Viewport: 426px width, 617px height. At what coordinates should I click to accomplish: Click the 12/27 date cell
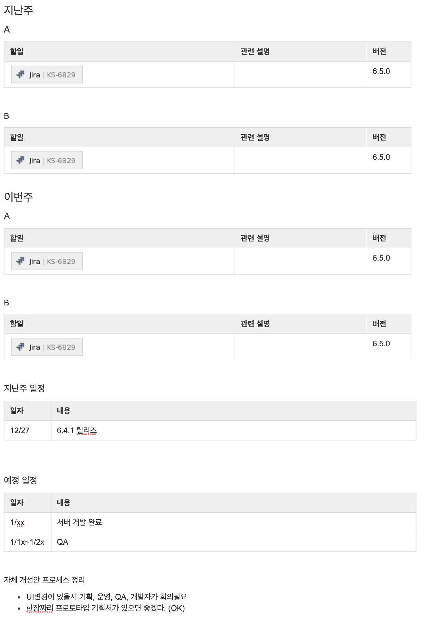(27, 430)
